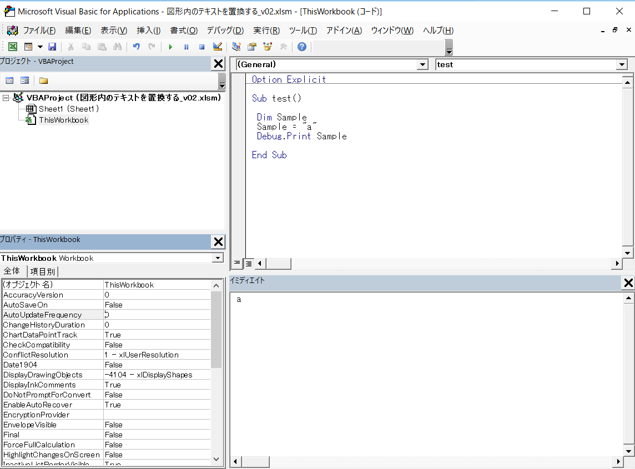
Task: Click Procedure View button below code
Action: click(237, 263)
